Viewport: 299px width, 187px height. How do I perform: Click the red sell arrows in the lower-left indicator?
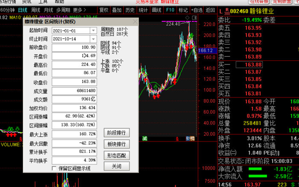(x=11, y=134)
